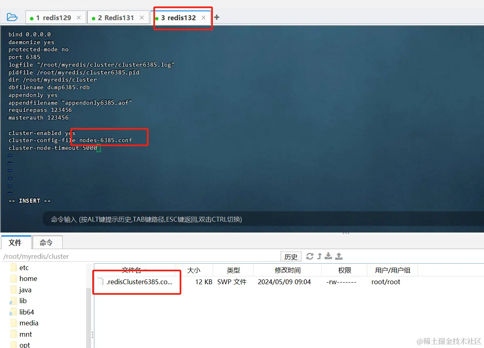The width and height of the screenshot is (484, 348).
Task: Click the 'protected-mode no' line
Action: click(38, 49)
